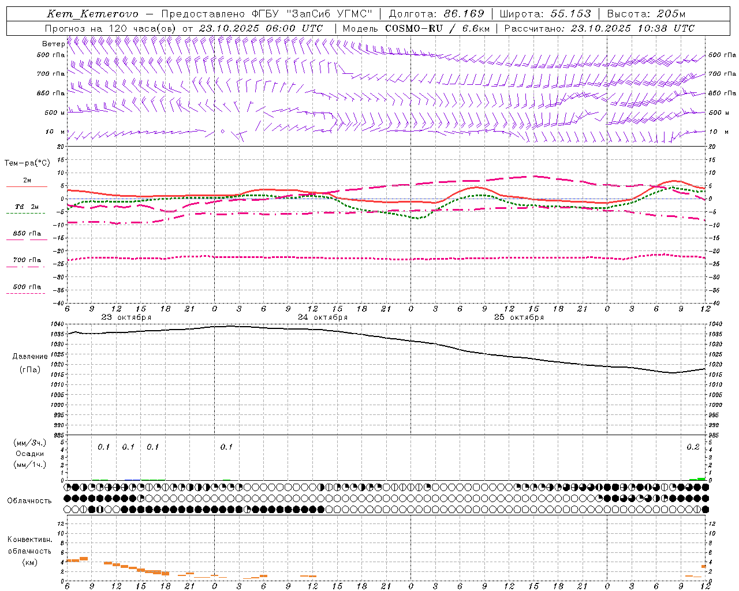
Task: Click the Высота: 205м value
Action: pyautogui.click(x=646, y=14)
